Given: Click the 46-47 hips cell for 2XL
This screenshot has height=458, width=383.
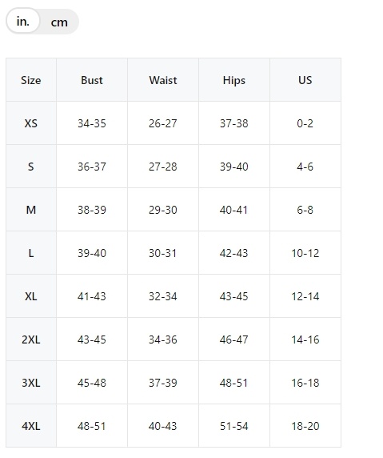Looking at the screenshot, I should tap(234, 339).
